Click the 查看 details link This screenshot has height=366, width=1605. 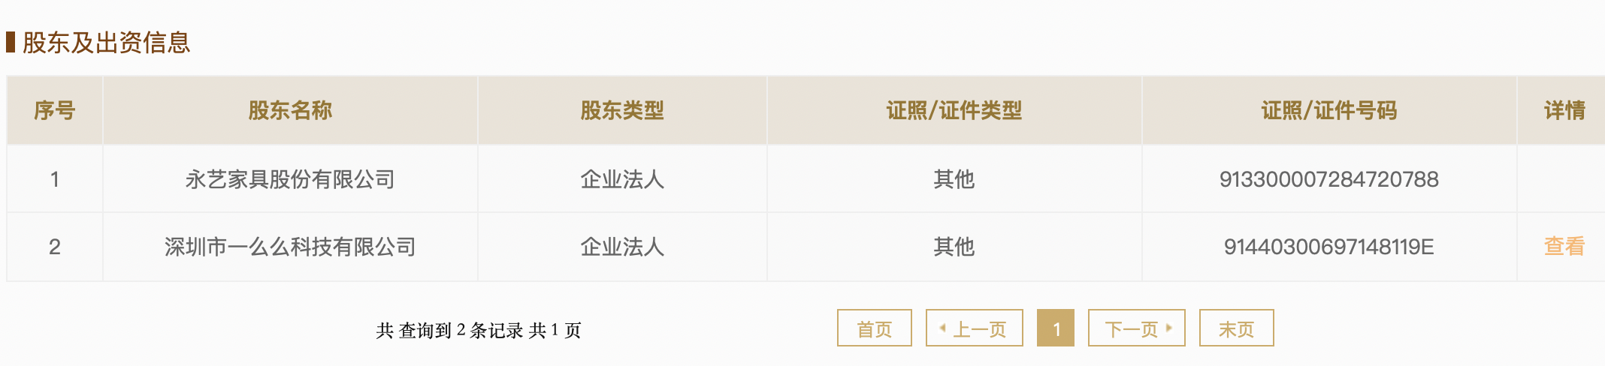tap(1564, 247)
